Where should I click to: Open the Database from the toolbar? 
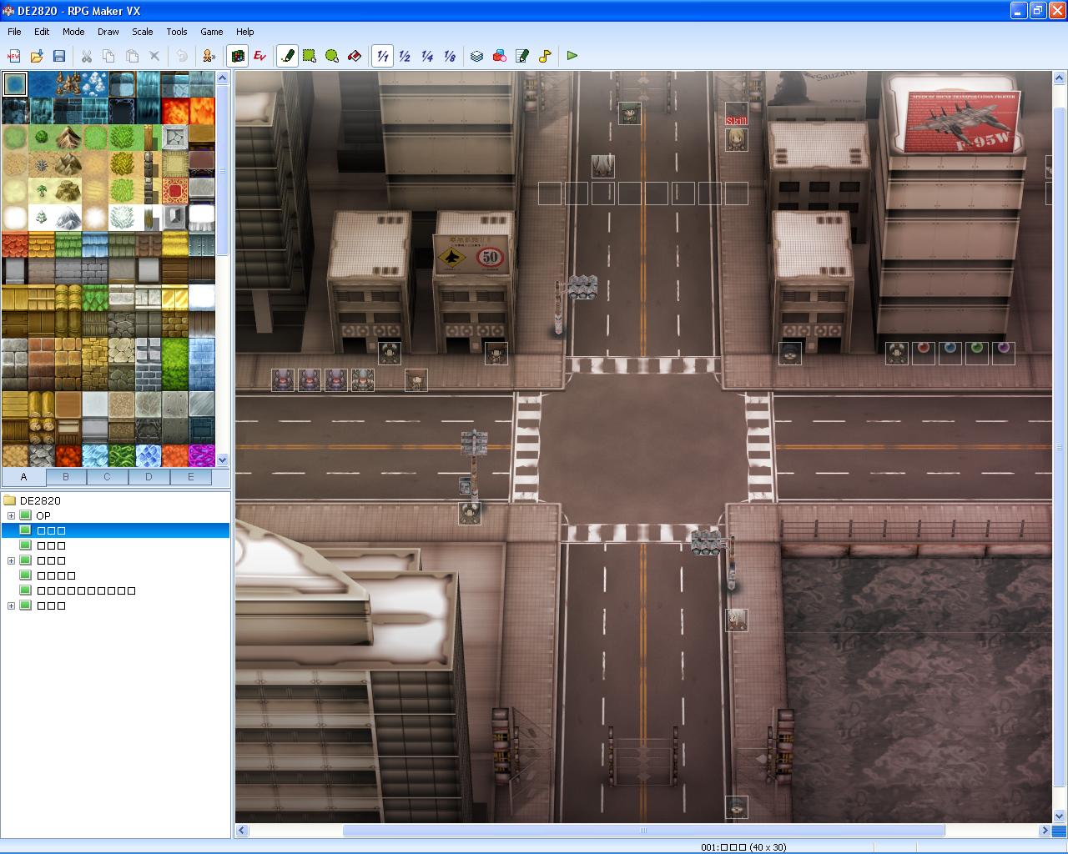(x=476, y=56)
